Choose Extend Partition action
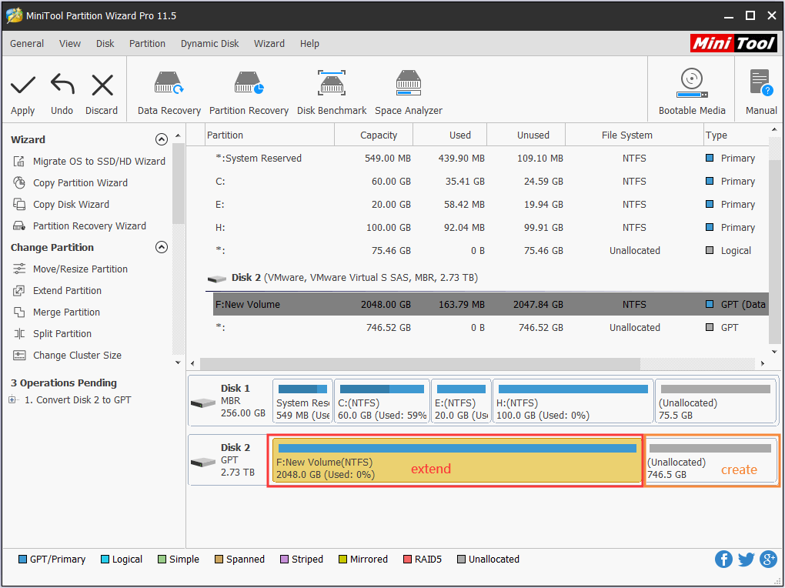 click(x=57, y=290)
